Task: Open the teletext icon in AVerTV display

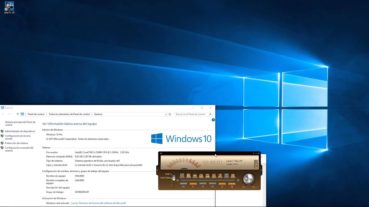Action: 256,161
